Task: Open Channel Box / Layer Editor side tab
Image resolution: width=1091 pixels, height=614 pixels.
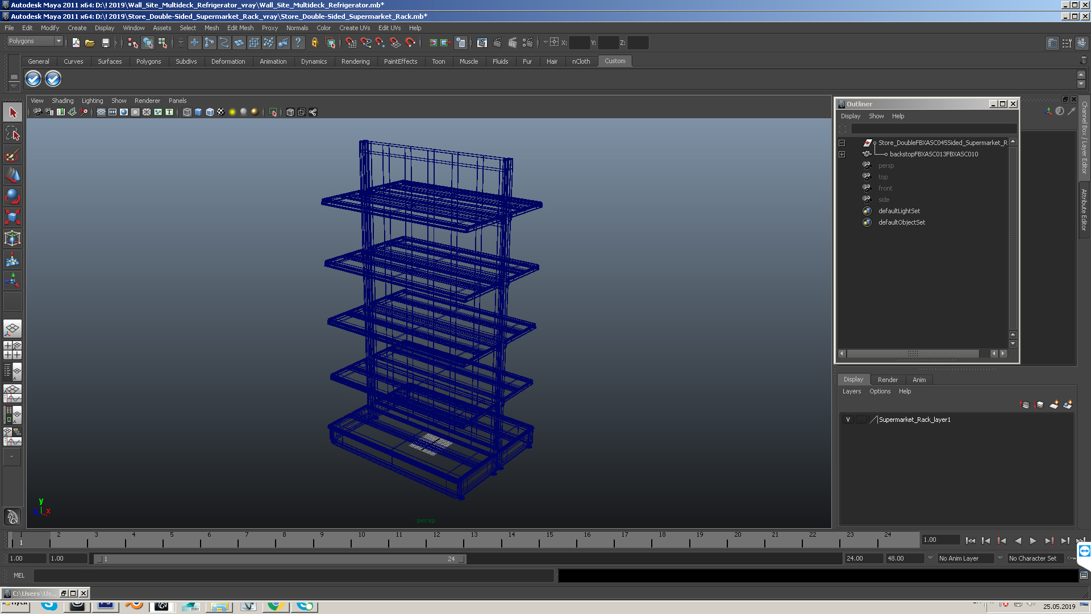Action: click(x=1084, y=138)
